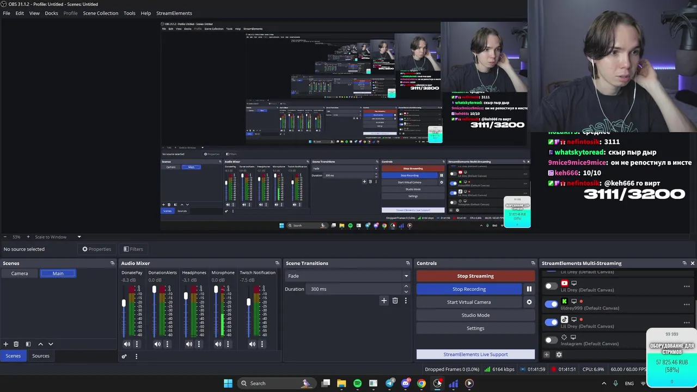Open transition properties three dots

click(x=405, y=301)
